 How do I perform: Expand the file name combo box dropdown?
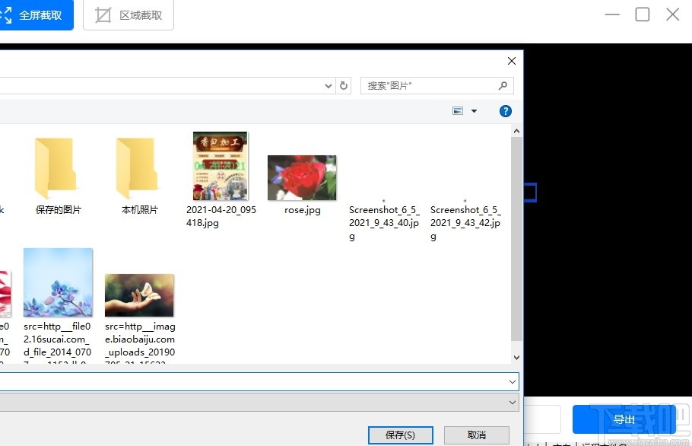pos(513,381)
